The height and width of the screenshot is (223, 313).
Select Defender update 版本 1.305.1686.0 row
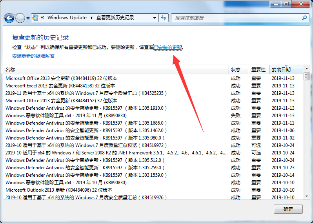click(153, 123)
